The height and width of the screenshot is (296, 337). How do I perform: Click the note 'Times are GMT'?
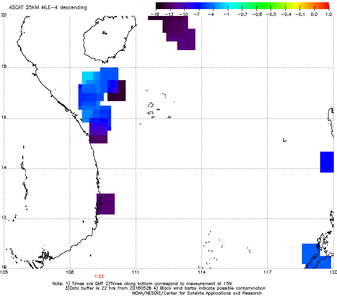coord(88,284)
